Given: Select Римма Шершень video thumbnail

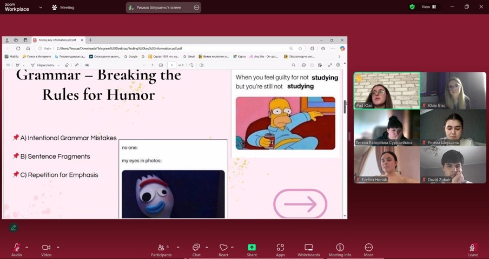Looking at the screenshot, I should point(453,127).
